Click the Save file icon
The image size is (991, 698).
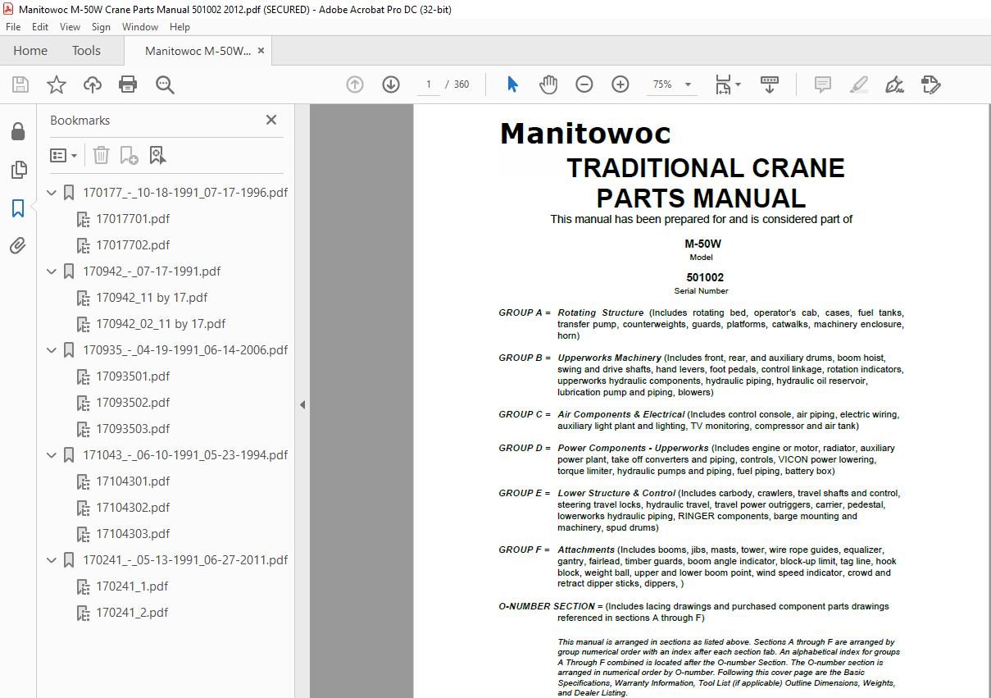point(20,84)
